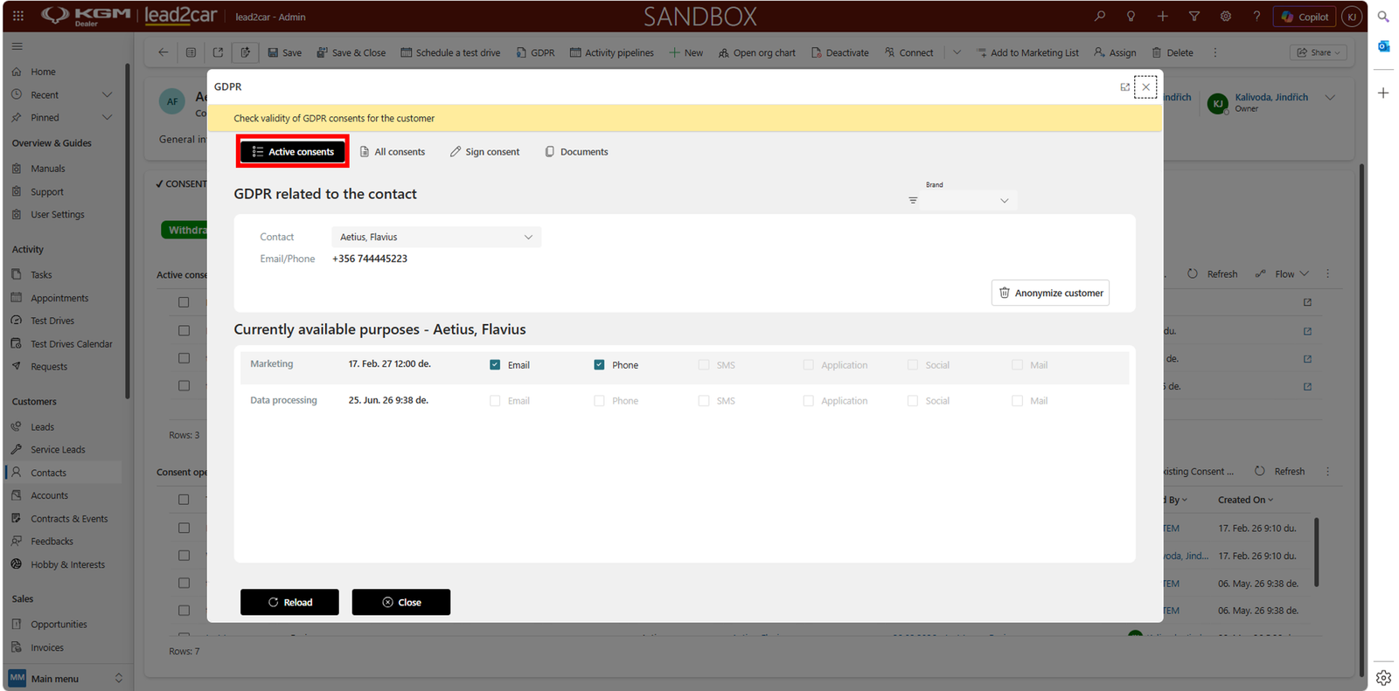This screenshot has width=1399, height=691.
Task: Click the KJ user avatar
Action: point(1352,17)
